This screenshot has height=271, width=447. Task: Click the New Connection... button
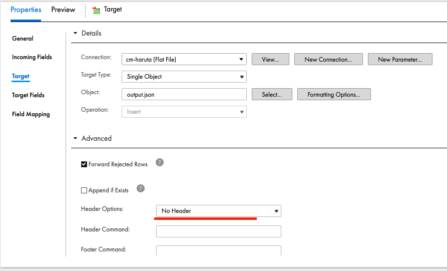[329, 59]
